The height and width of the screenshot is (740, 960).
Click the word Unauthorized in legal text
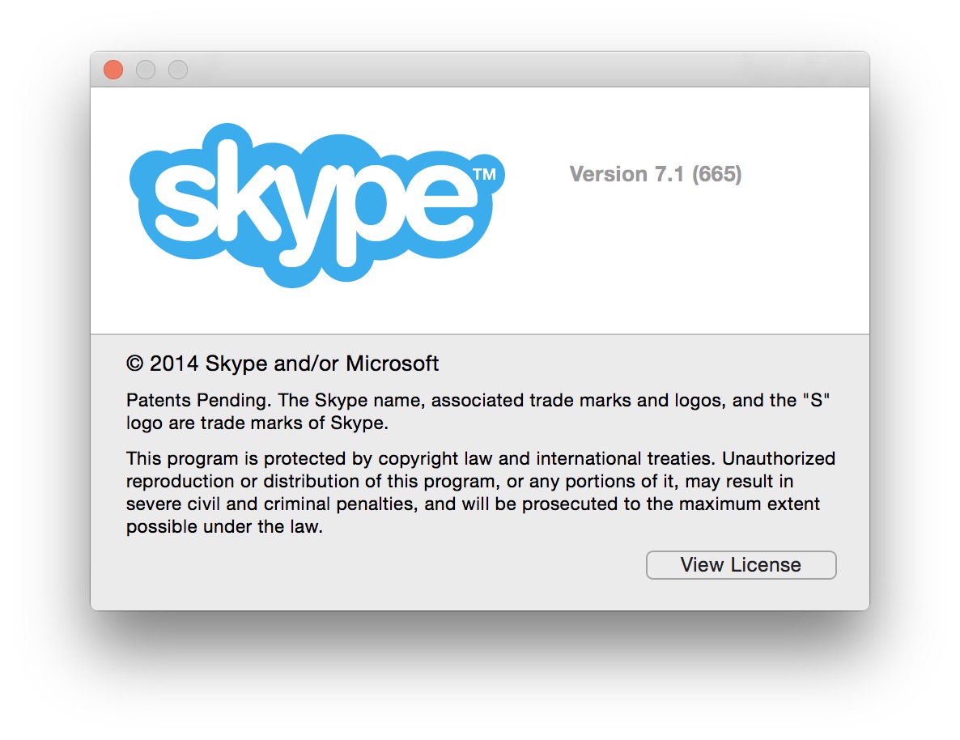click(778, 459)
